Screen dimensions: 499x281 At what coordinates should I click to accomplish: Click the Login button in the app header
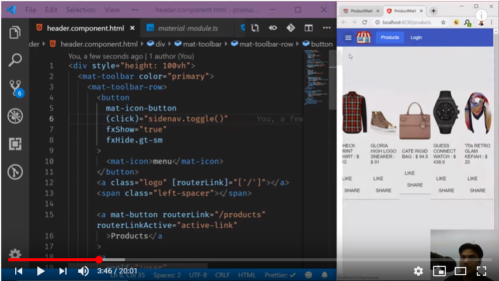416,37
